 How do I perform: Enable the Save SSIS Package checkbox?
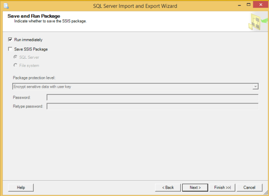(x=11, y=49)
